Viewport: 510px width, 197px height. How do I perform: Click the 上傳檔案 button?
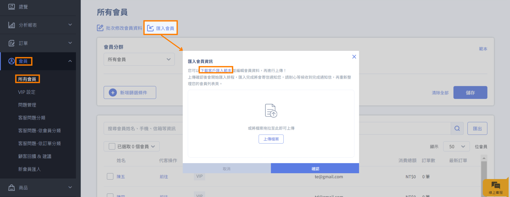tap(271, 139)
